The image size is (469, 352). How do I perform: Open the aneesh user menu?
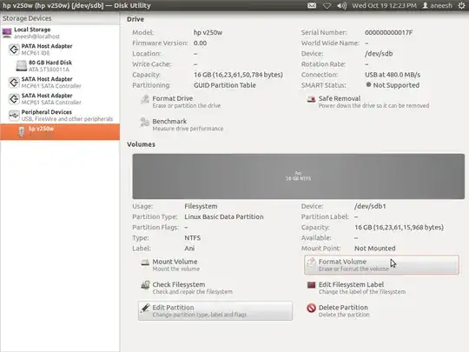(x=437, y=5)
